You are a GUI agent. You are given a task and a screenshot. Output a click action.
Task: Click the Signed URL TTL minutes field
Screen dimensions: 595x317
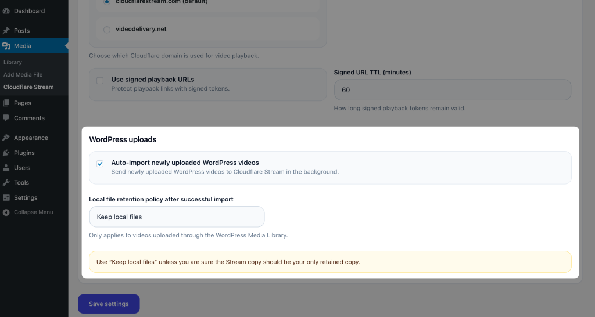(452, 90)
